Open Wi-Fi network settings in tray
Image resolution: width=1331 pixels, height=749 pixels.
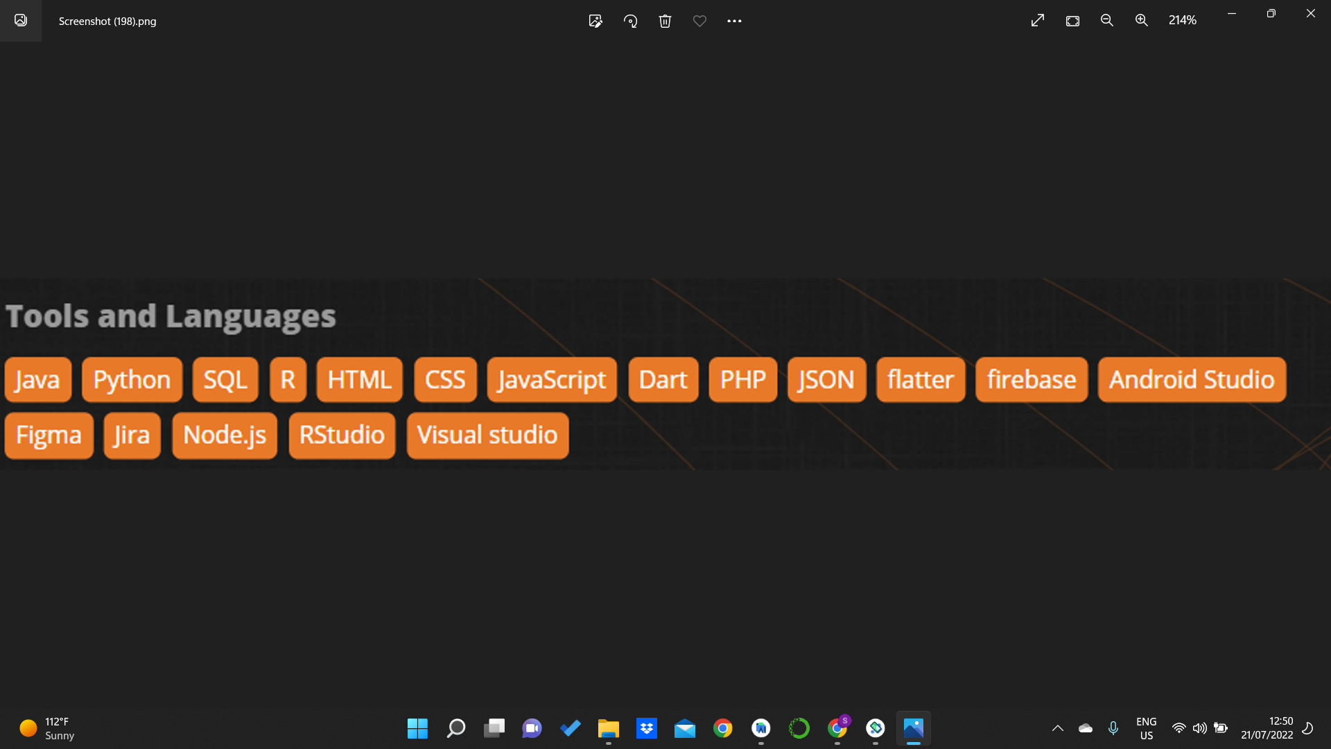click(1178, 728)
